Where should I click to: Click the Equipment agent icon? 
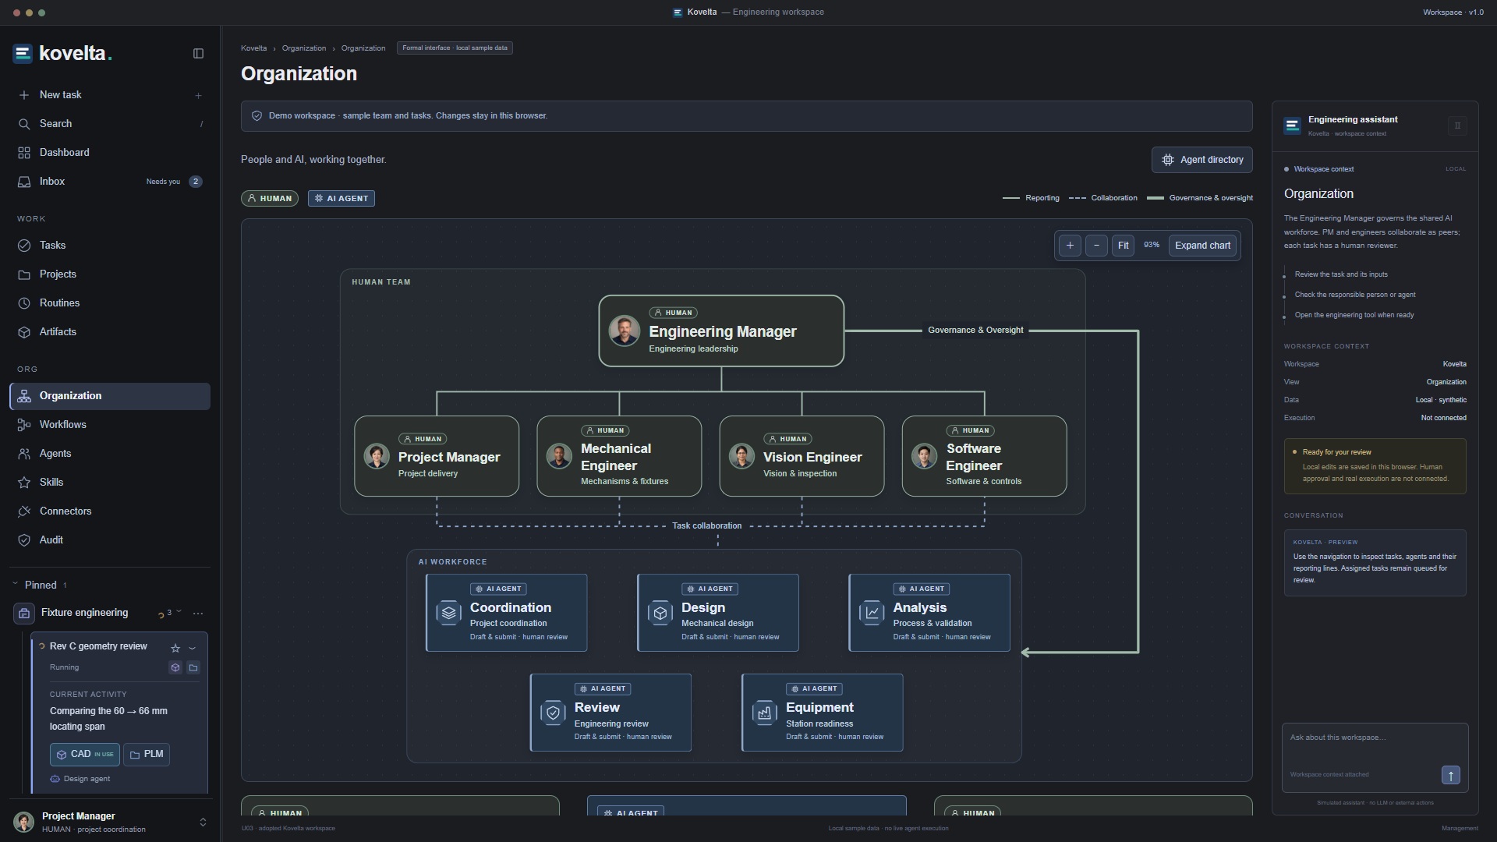click(764, 713)
